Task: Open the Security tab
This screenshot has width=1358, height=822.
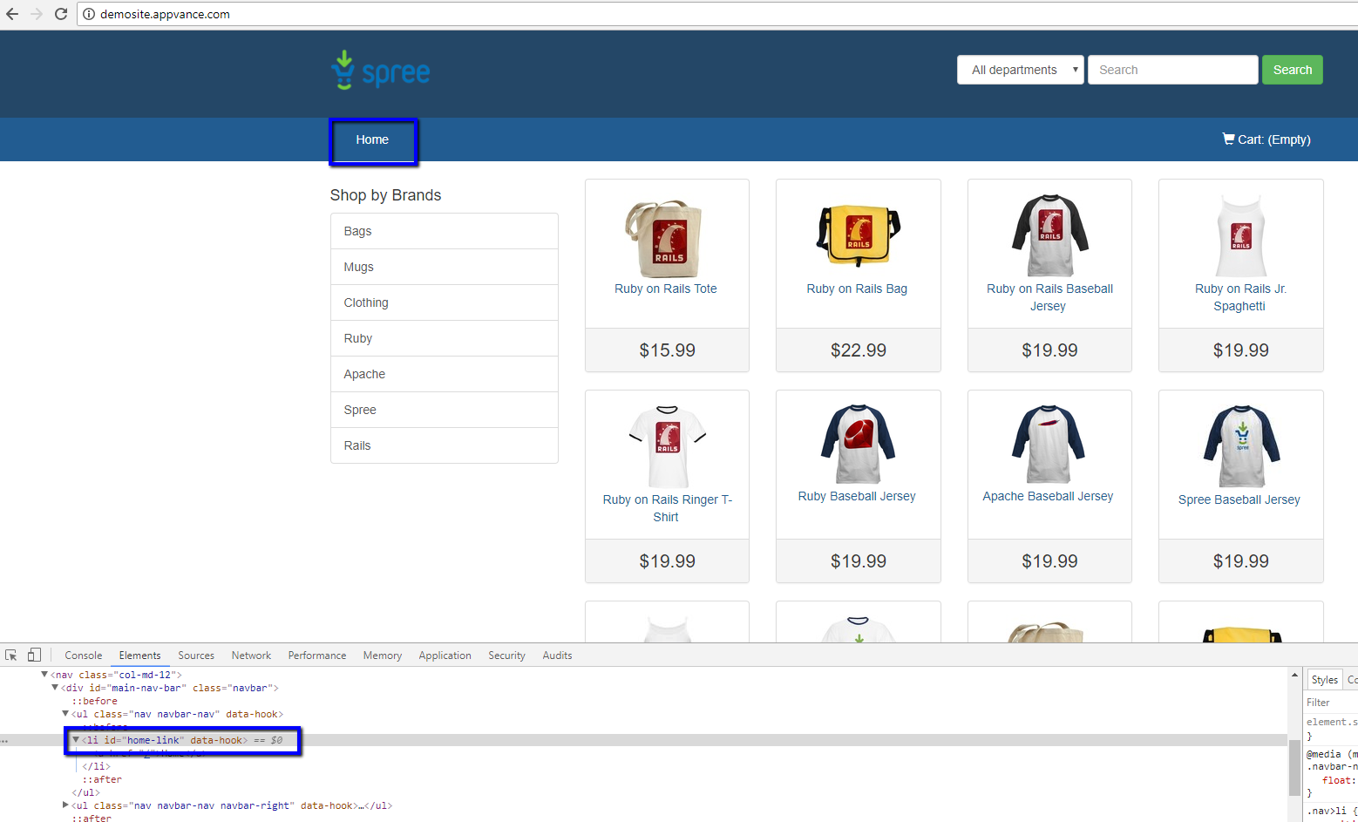Action: point(506,656)
